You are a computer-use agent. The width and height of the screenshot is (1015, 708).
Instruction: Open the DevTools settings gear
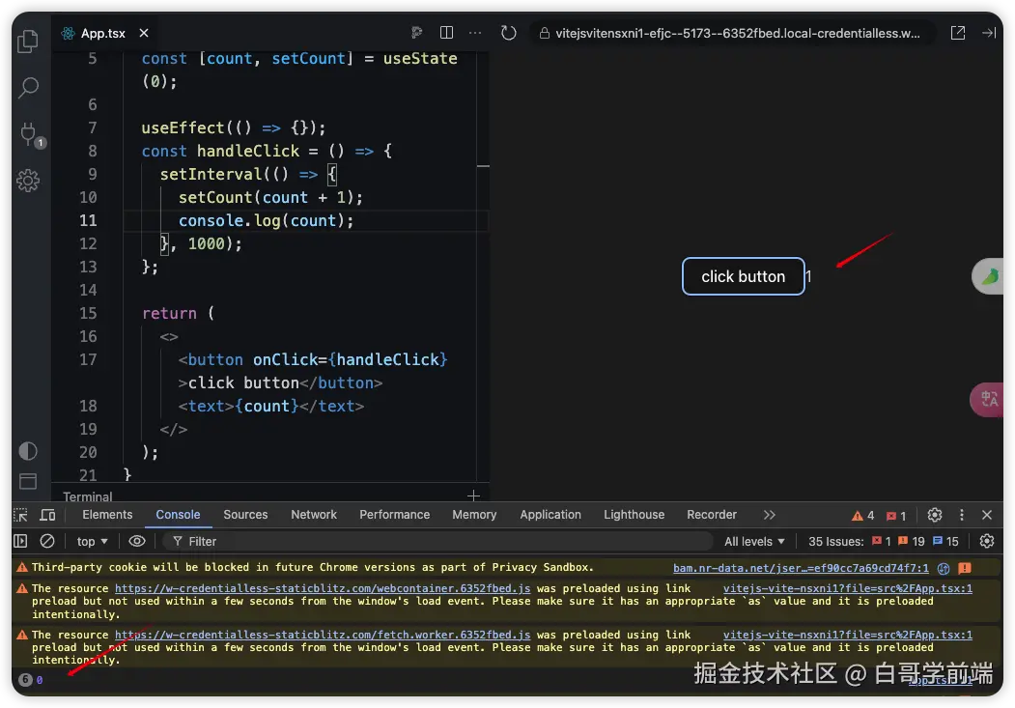coord(934,515)
